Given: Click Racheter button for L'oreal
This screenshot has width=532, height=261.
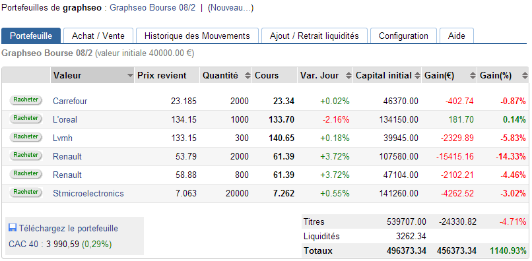Looking at the screenshot, I should [x=26, y=118].
